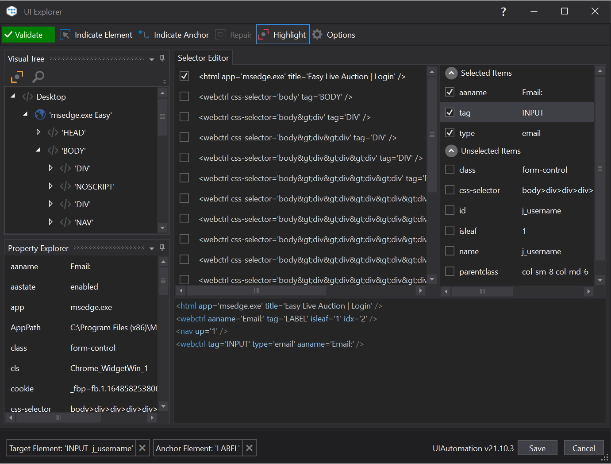Image resolution: width=611 pixels, height=464 pixels.
Task: Pin the Visual Tree panel
Action: pyautogui.click(x=162, y=58)
